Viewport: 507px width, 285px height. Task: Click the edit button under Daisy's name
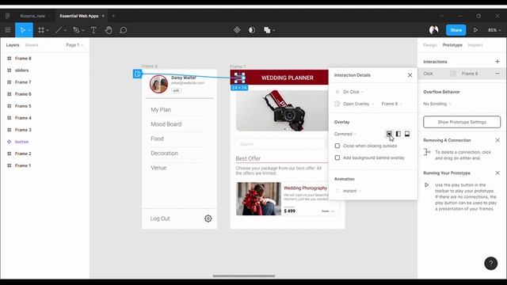click(176, 90)
